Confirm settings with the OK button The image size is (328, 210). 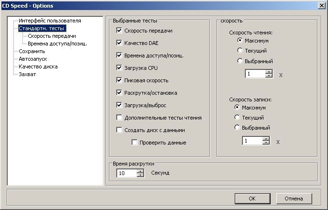click(251, 199)
